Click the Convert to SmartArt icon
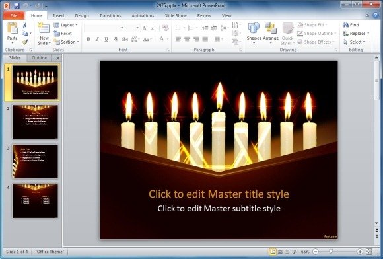Screen dimensions: 383x259 point(236,42)
